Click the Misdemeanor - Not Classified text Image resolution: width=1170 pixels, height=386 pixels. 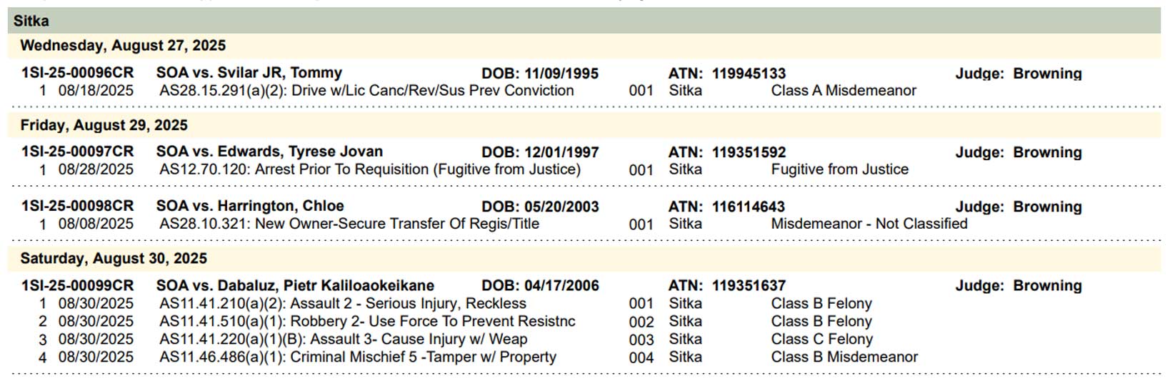(869, 224)
